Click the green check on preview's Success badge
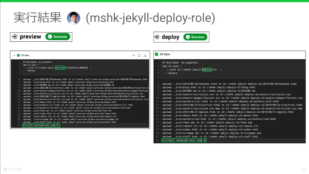 point(50,37)
